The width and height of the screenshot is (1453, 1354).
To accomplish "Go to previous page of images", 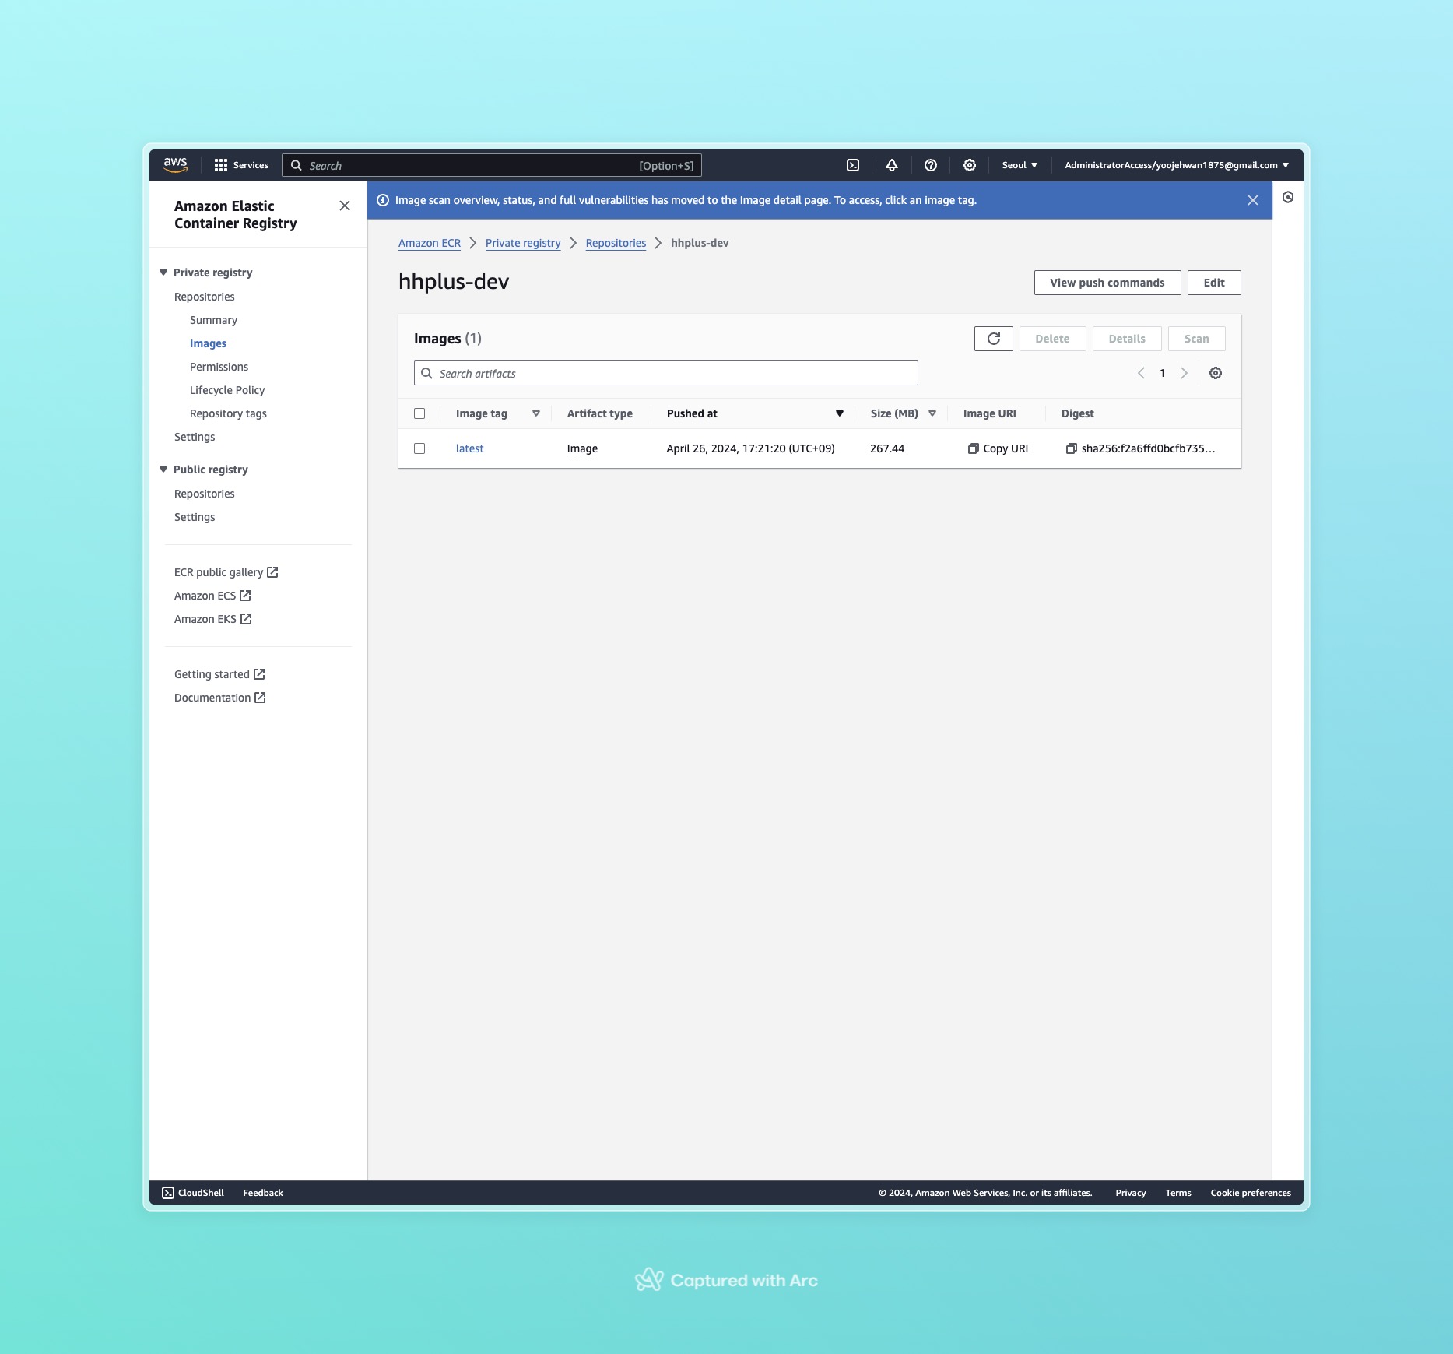I will (x=1141, y=373).
